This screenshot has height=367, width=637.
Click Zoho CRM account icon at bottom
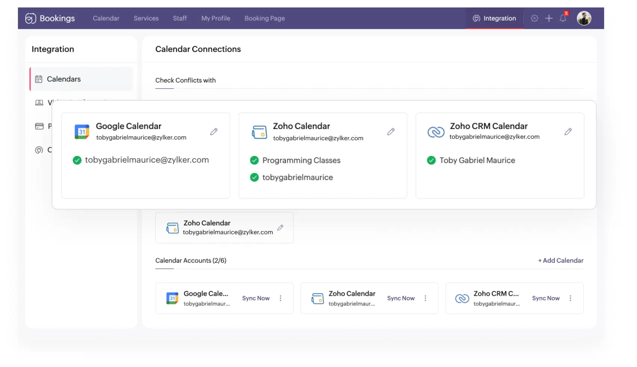[462, 298]
